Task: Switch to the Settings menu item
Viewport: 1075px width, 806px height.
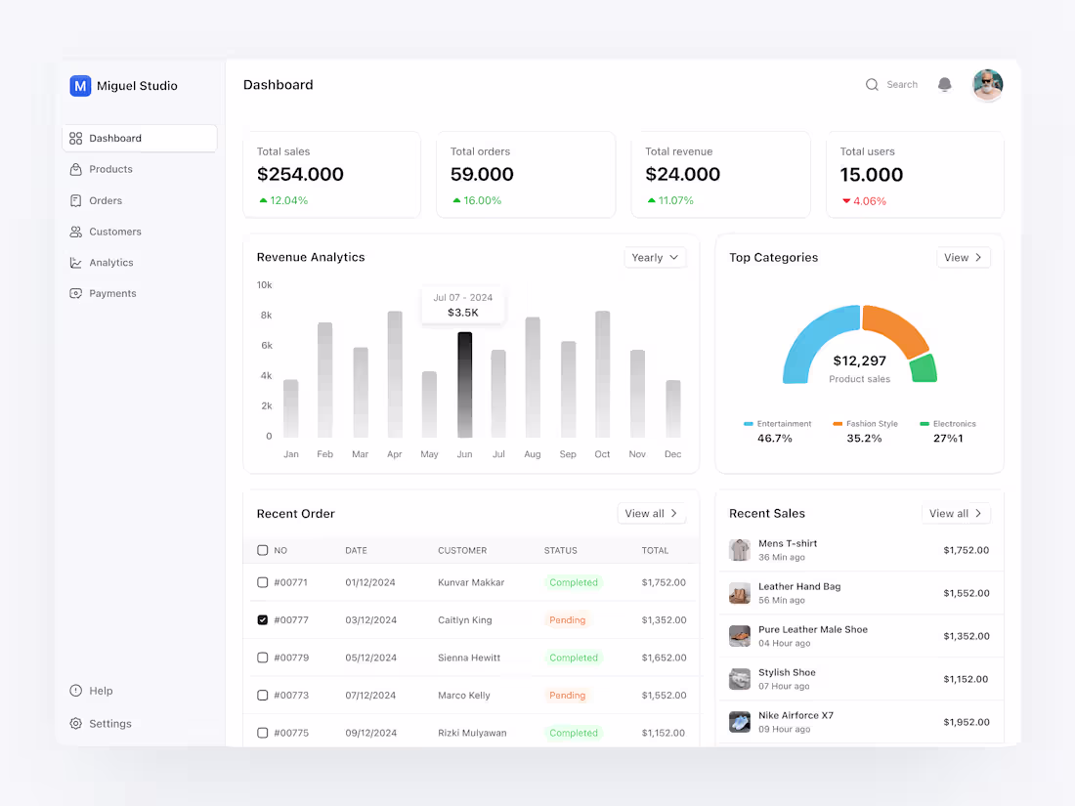Action: pyautogui.click(x=101, y=723)
